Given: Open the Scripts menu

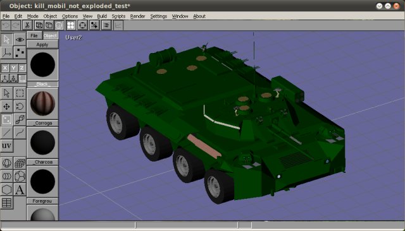Looking at the screenshot, I should click(x=118, y=16).
